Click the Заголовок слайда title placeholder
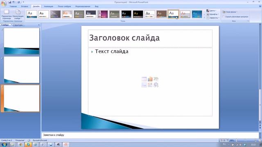 [150, 38]
